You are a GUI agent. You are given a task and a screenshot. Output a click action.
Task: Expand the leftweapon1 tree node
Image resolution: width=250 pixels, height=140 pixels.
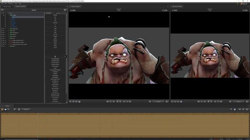pos(9,33)
